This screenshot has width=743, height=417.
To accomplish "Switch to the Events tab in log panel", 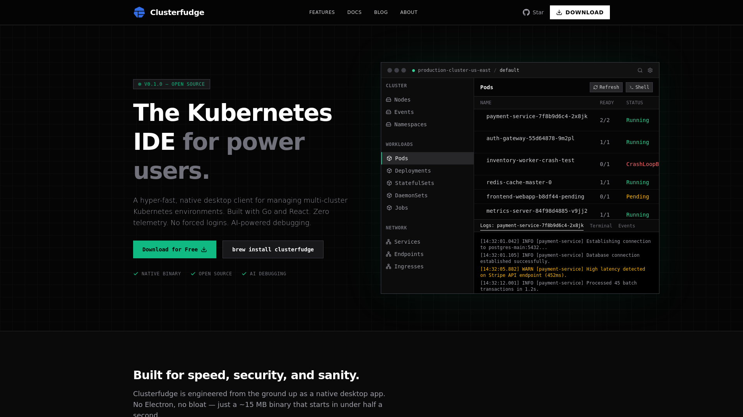I will [627, 226].
